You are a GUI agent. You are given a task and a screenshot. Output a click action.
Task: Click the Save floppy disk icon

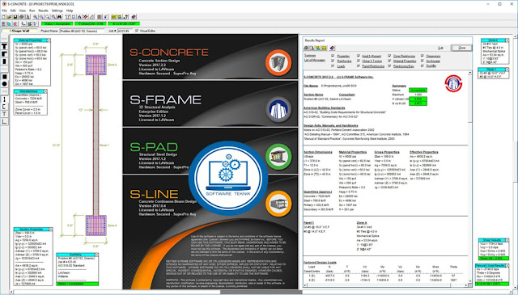15,16
